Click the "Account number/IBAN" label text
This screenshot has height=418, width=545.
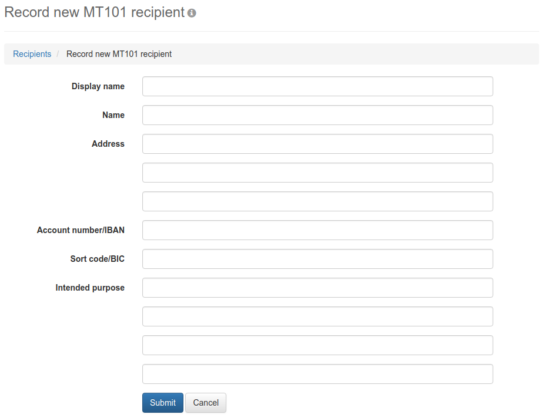(81, 230)
